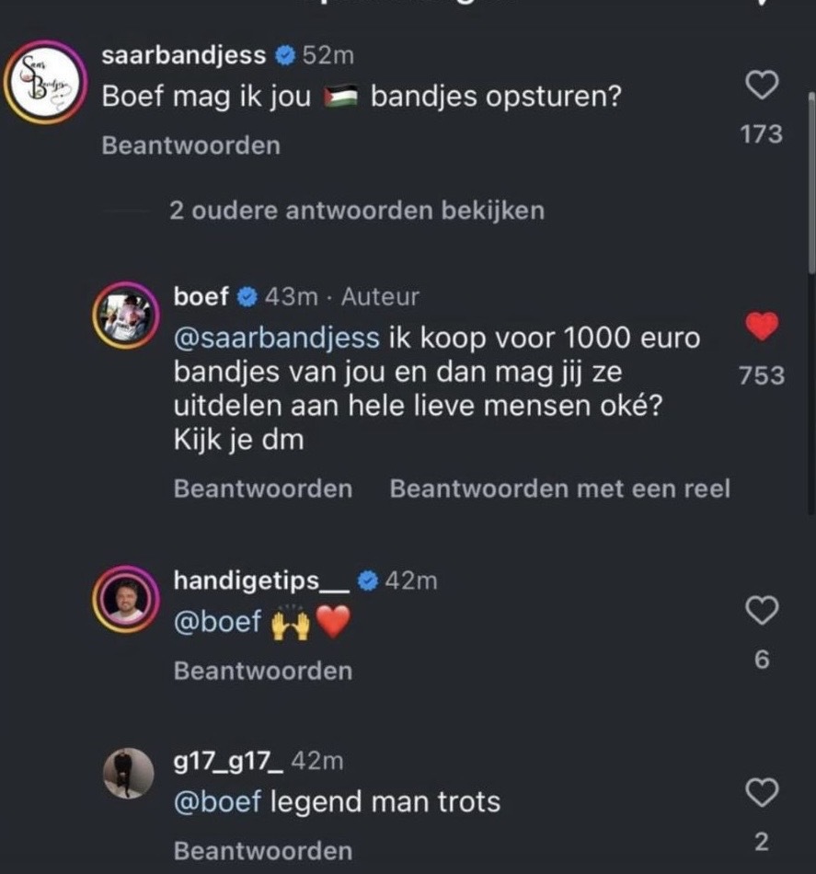Open saarbandjess profile picture
Image resolution: width=816 pixels, height=874 pixels.
click(x=43, y=83)
